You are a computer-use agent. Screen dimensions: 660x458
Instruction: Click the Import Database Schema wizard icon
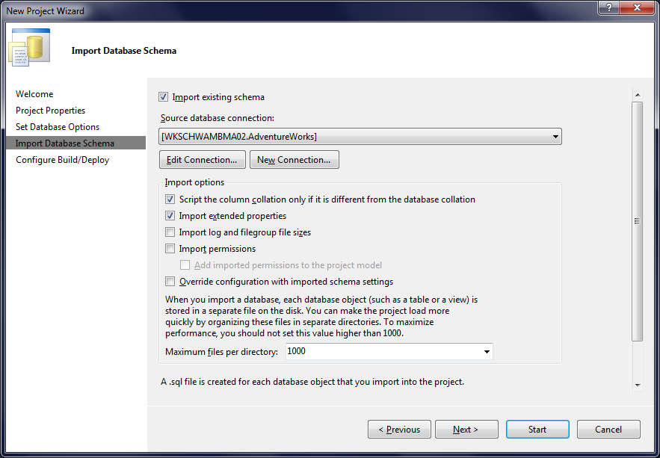pyautogui.click(x=28, y=47)
